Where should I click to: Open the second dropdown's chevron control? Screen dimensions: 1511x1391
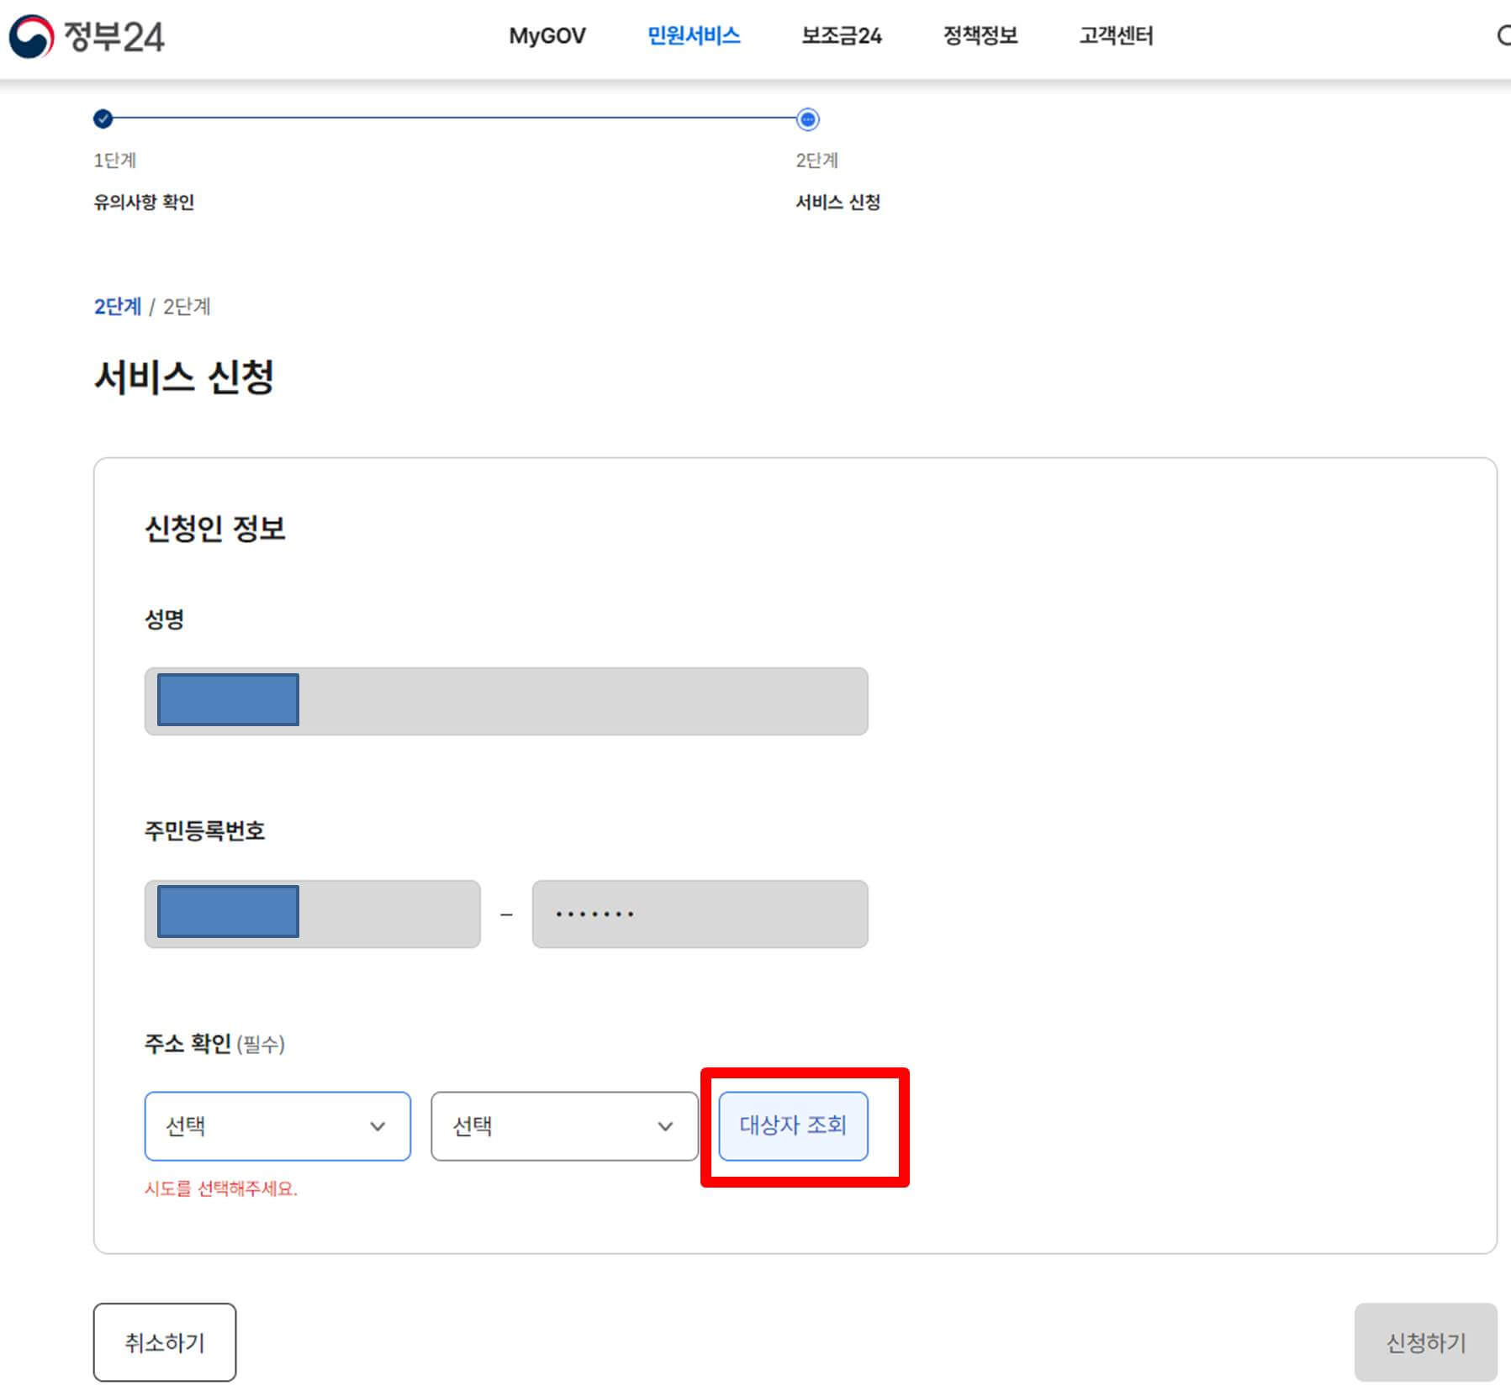click(665, 1126)
